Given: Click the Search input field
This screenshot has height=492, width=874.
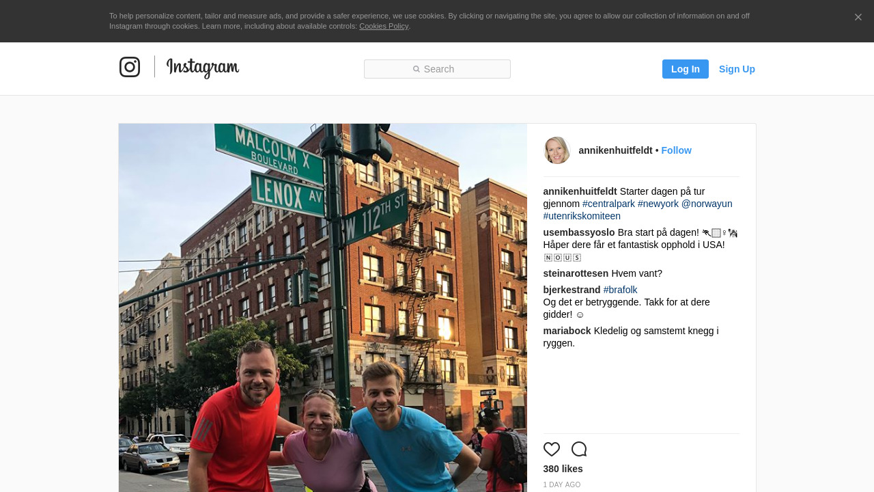Looking at the screenshot, I should (437, 69).
